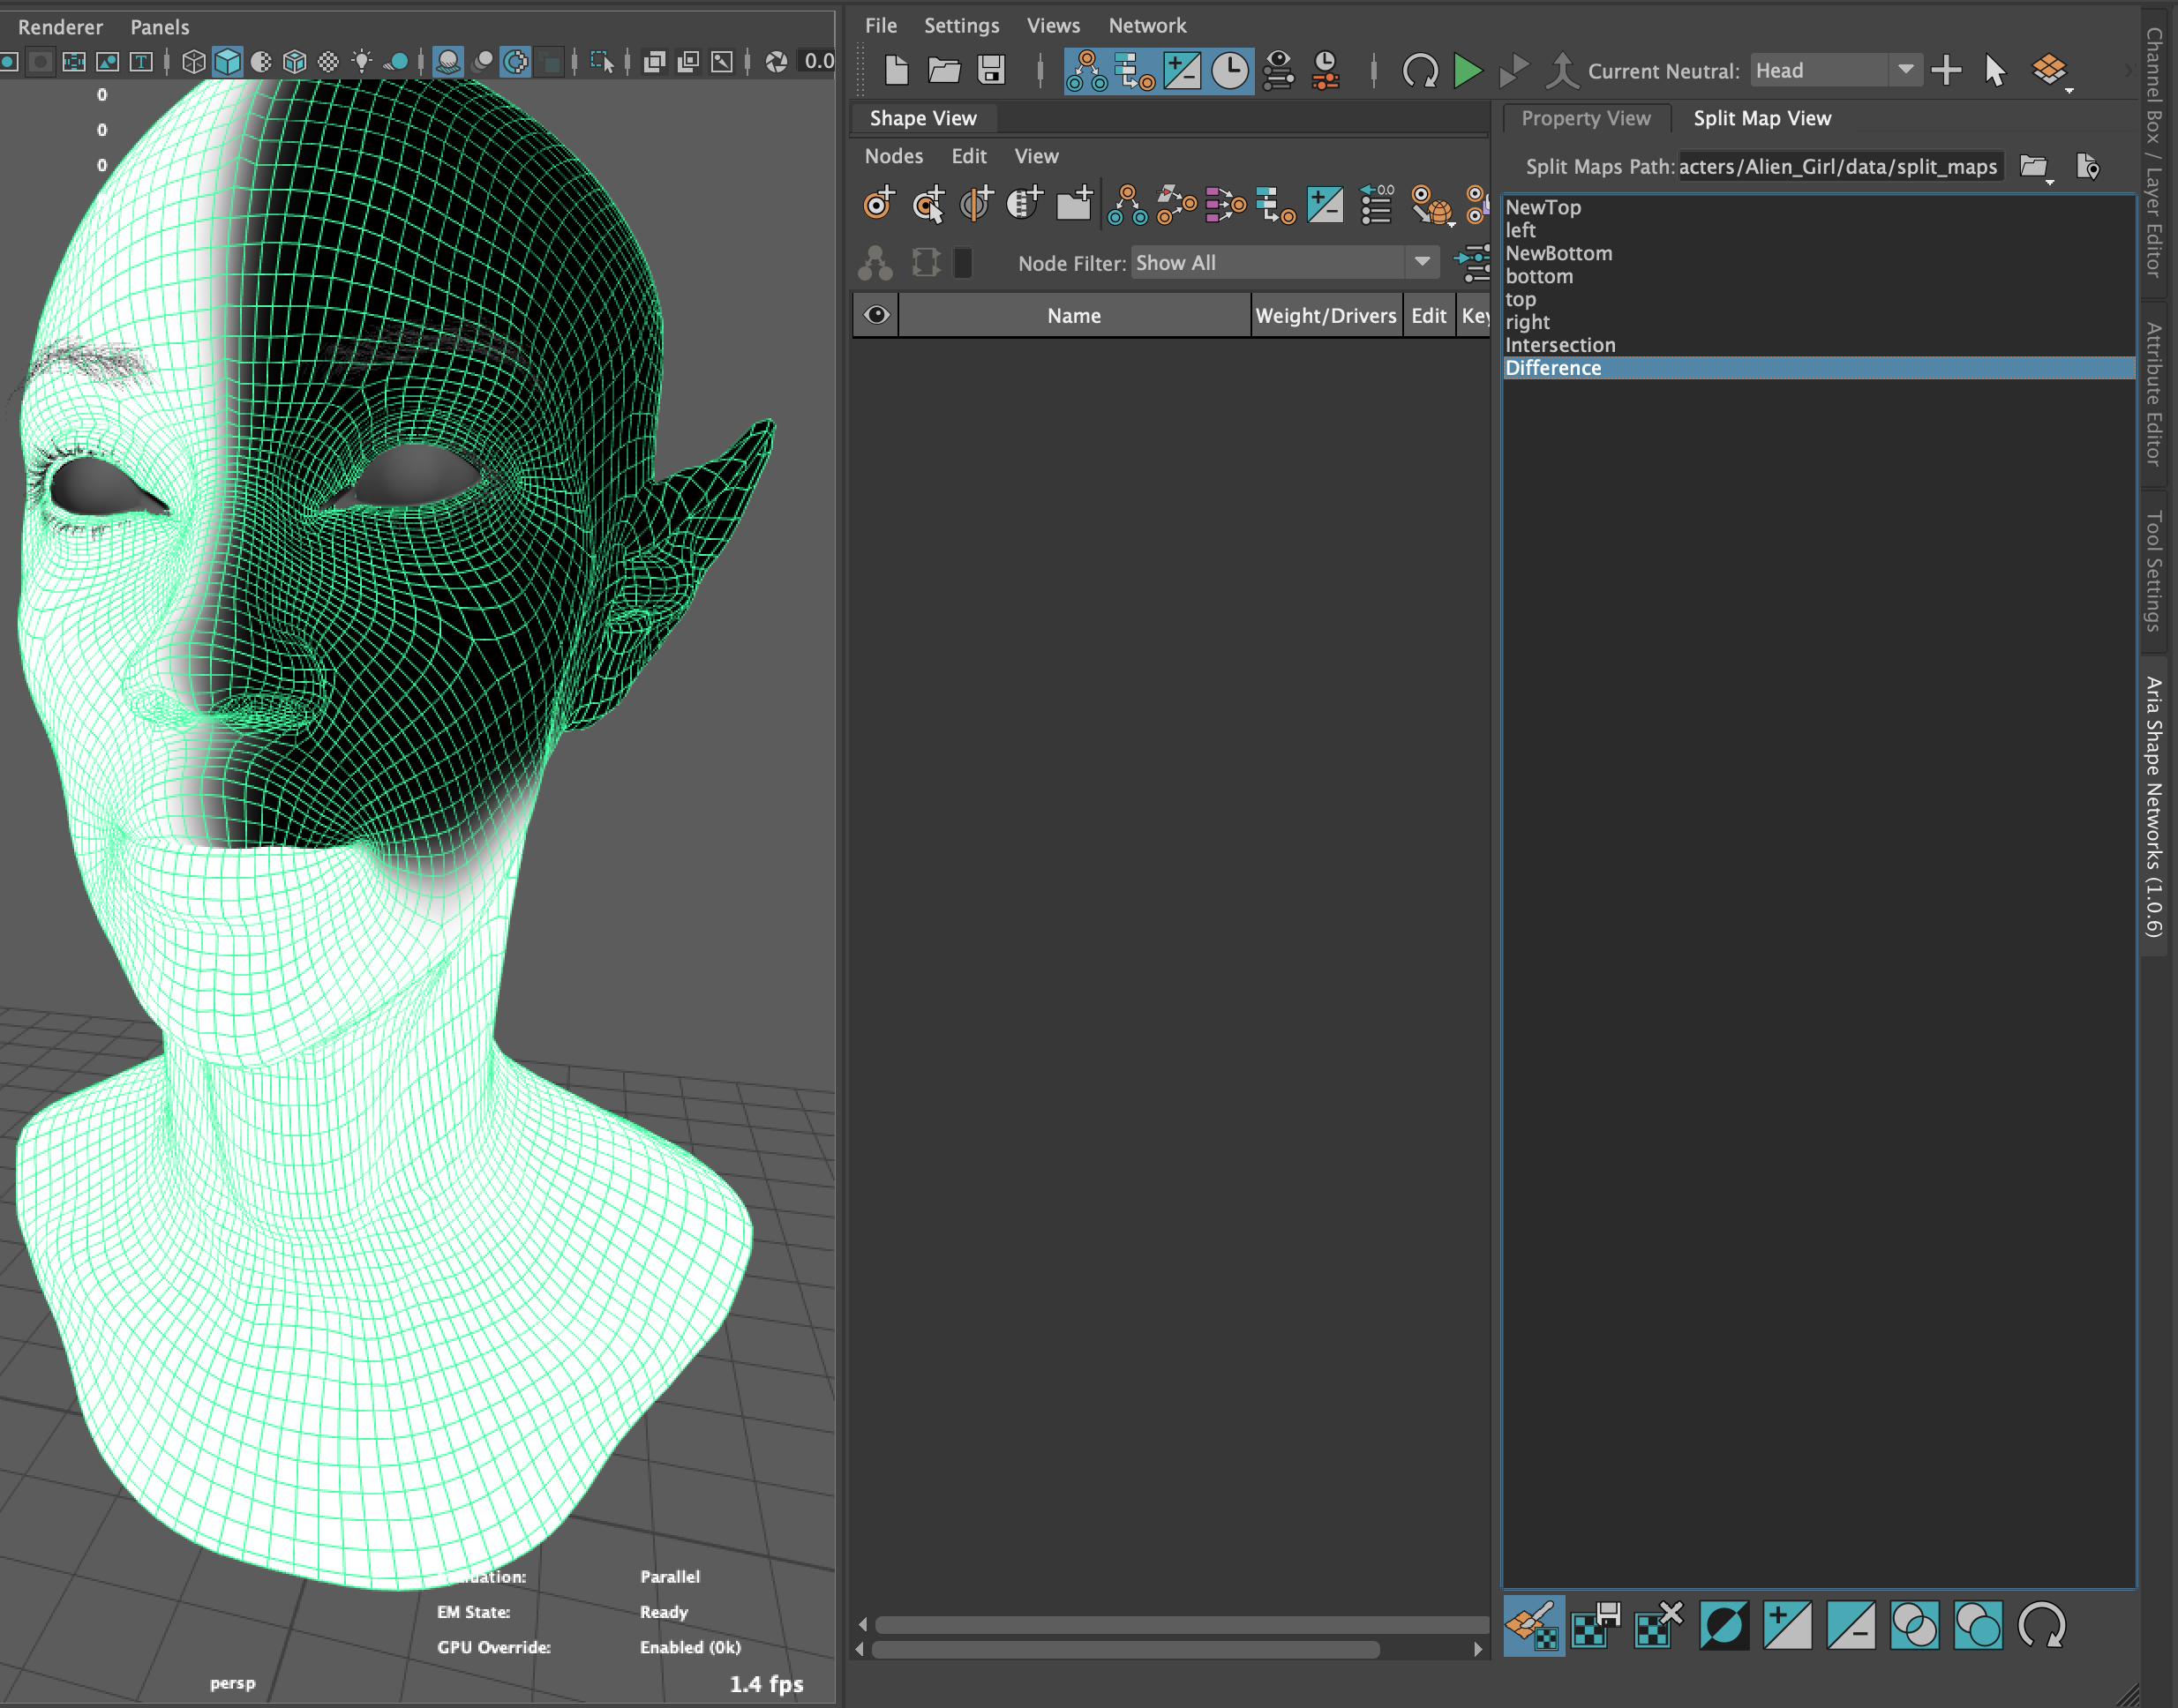Toggle the plus/minus map view button
The height and width of the screenshot is (1708, 2178).
[1182, 71]
